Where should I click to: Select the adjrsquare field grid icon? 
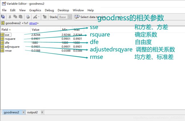click(x=2, y=47)
